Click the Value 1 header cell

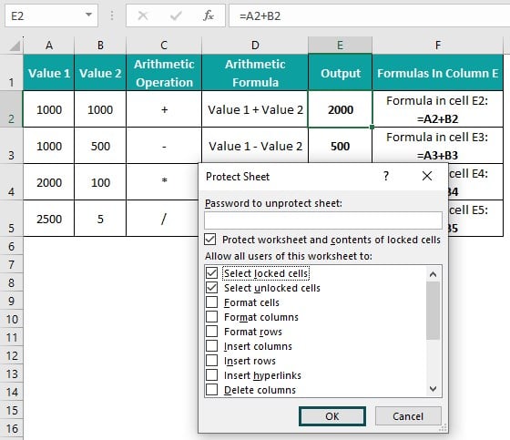coord(49,73)
